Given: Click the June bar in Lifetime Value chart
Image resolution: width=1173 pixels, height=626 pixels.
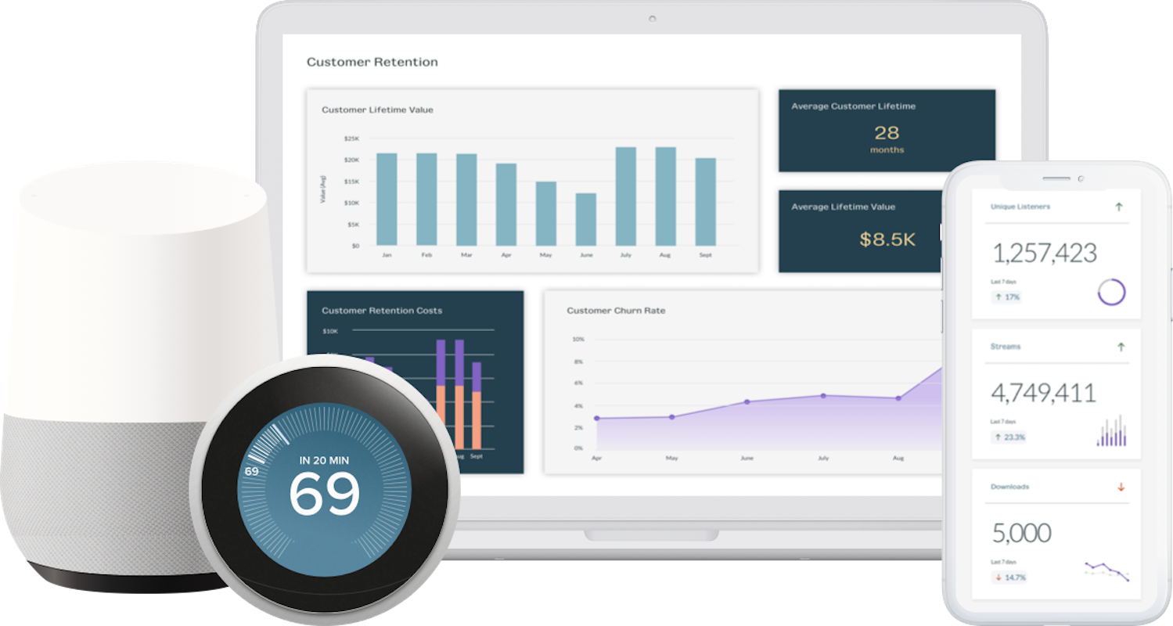Looking at the screenshot, I should (x=586, y=220).
